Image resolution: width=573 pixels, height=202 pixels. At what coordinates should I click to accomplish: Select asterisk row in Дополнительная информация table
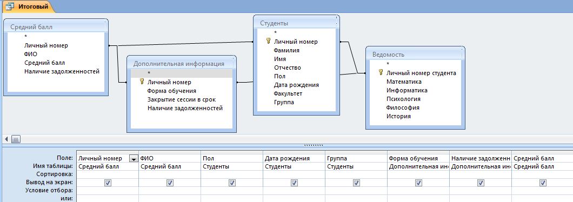coord(182,73)
